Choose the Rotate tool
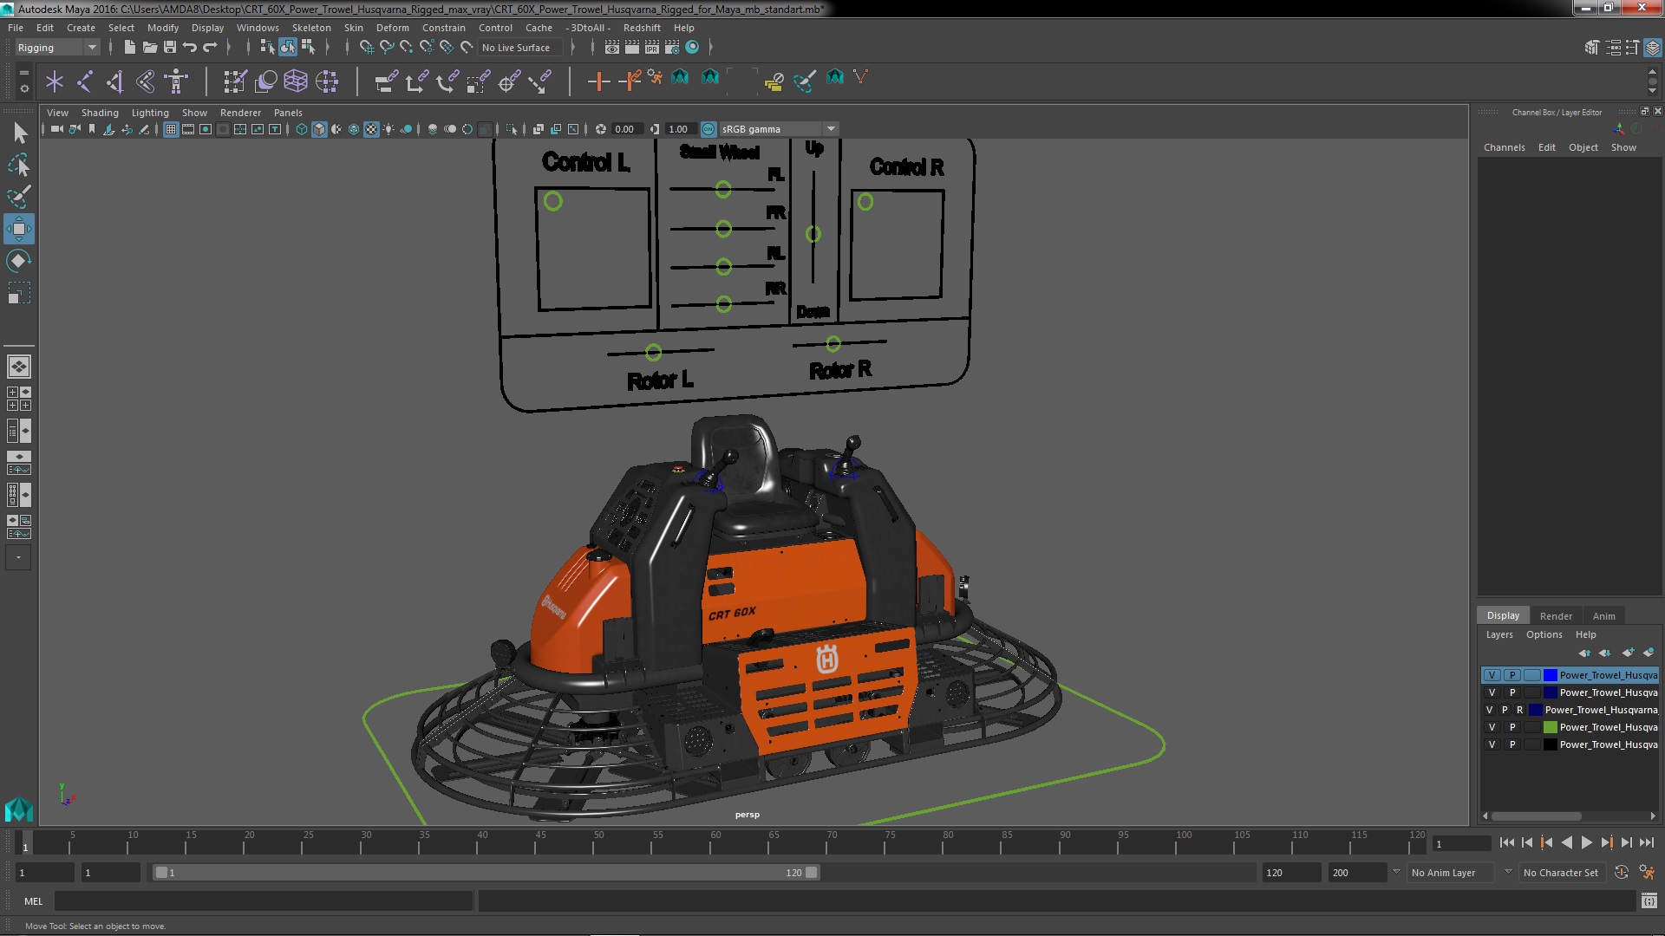1665x936 pixels. 18,261
